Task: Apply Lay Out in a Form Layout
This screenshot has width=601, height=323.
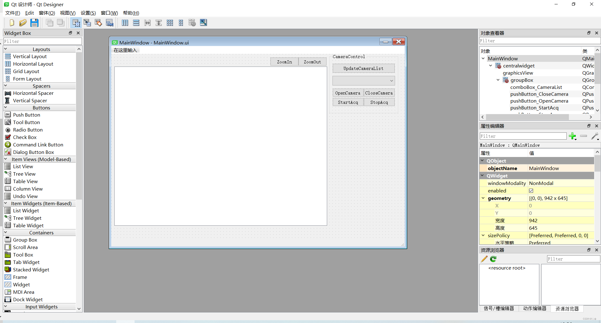Action: pyautogui.click(x=181, y=23)
